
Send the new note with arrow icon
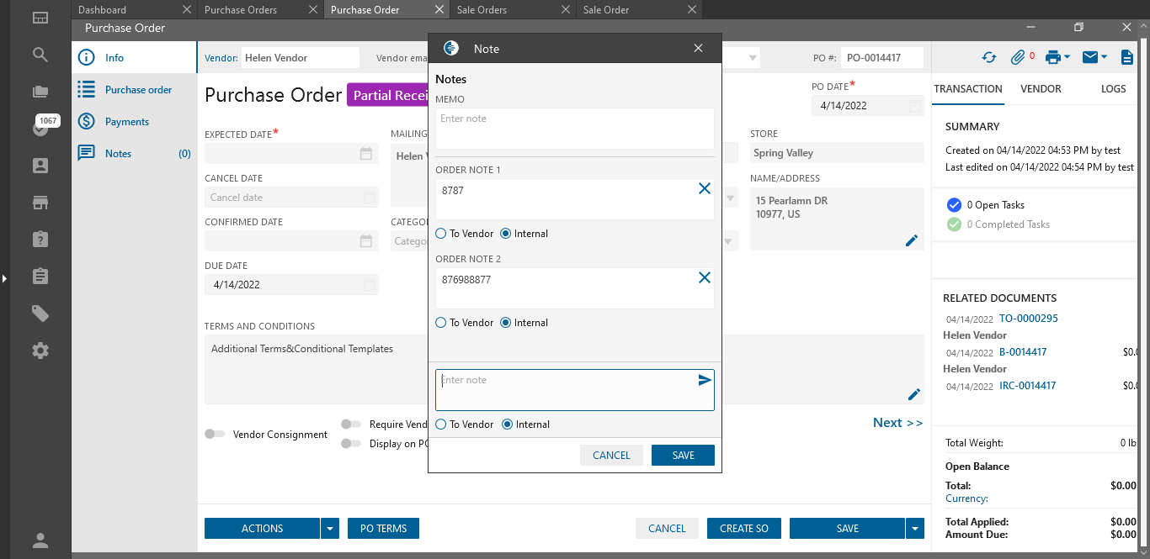[705, 380]
